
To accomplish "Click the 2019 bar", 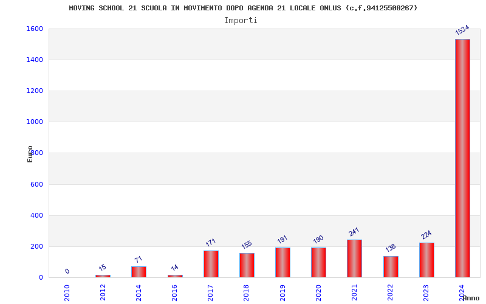I will tap(282, 263).
